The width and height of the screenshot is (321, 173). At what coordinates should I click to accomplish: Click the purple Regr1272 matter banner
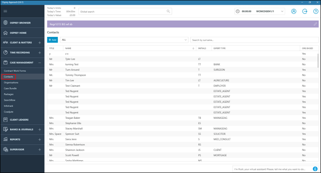point(183,24)
